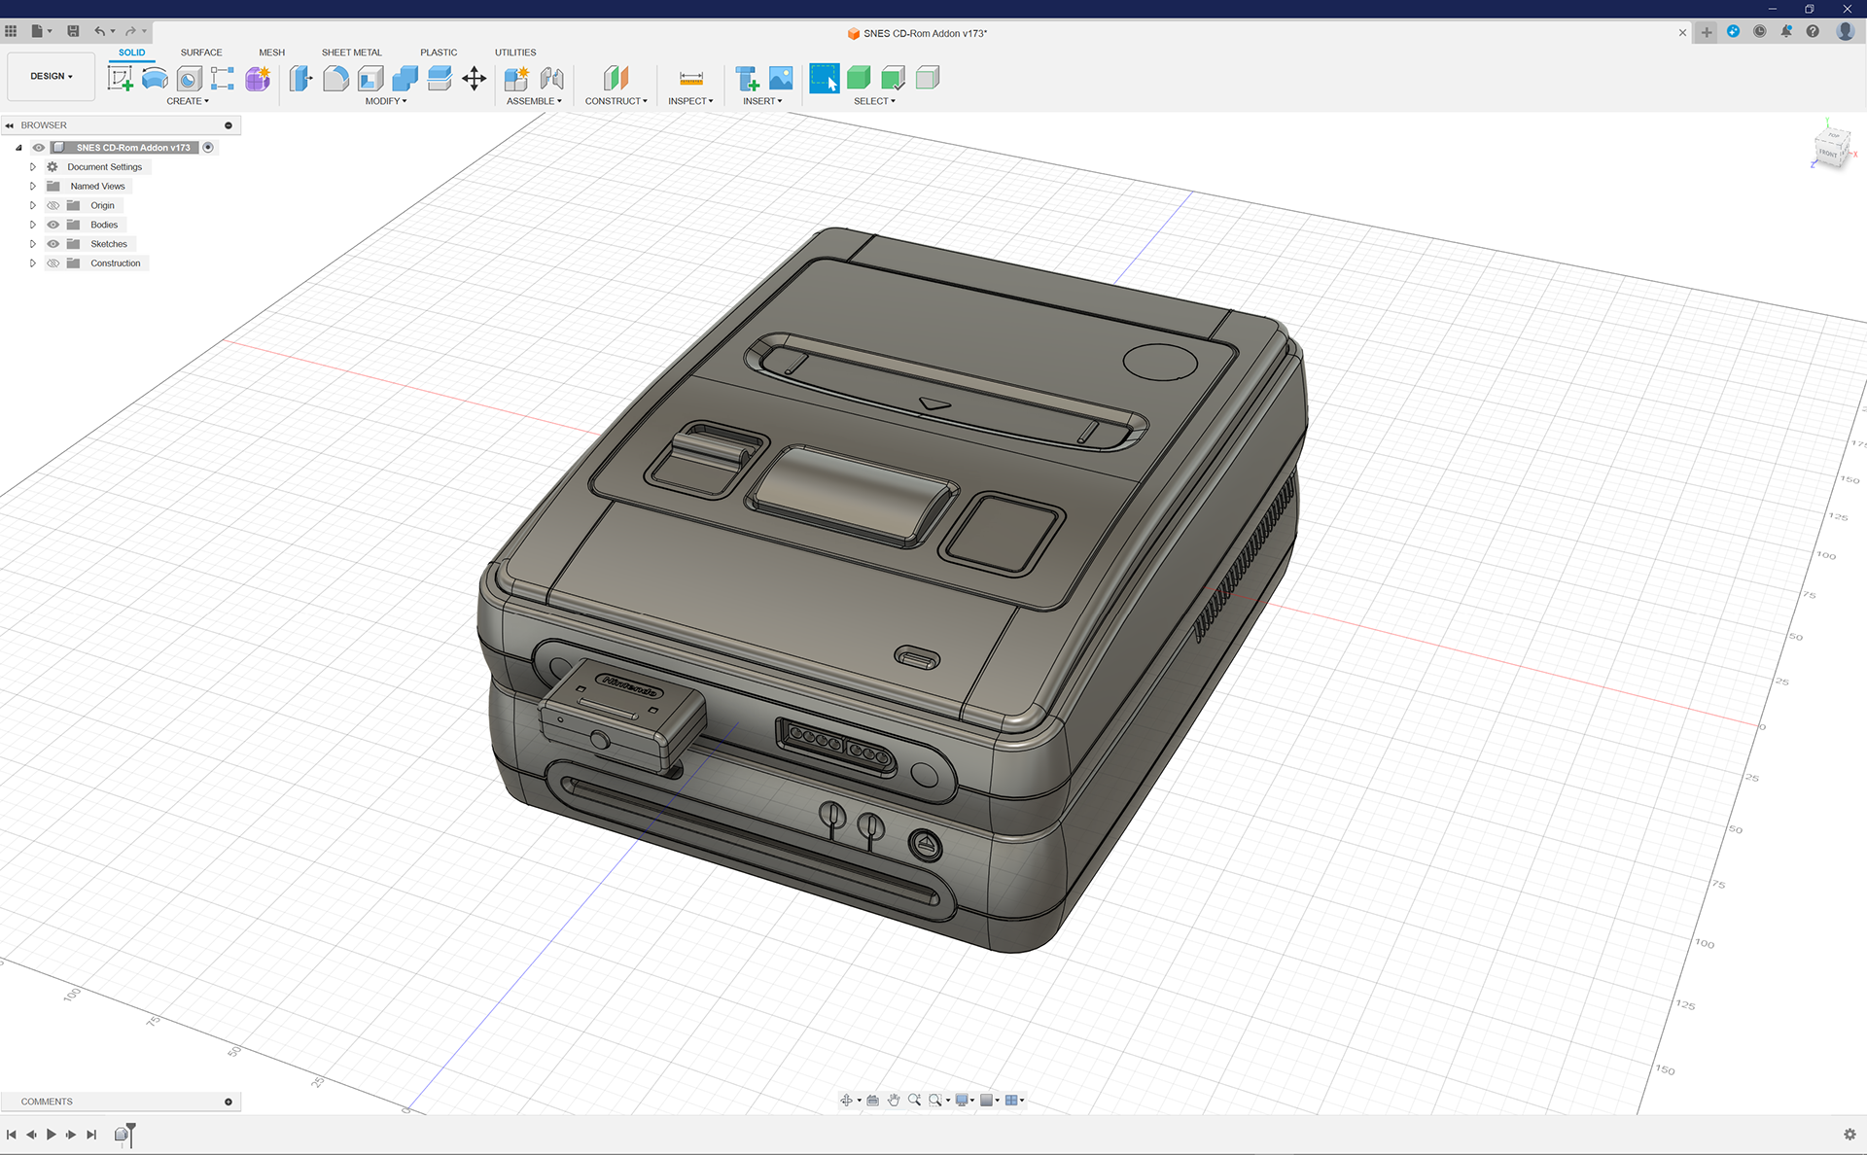Screen dimensions: 1867x1155
Task: Select the Move/Copy arrows tool
Action: [x=474, y=78]
